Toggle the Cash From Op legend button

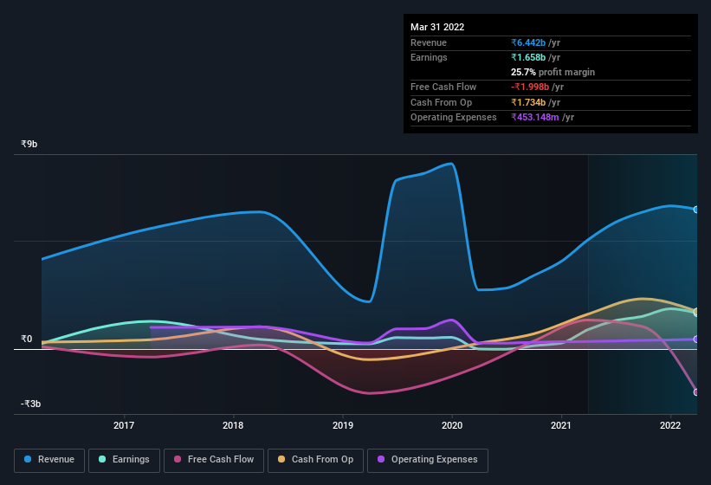315,460
